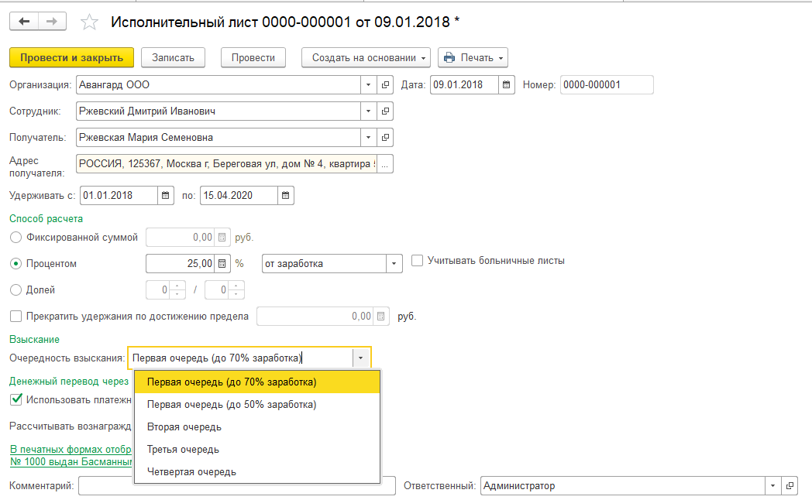Expand the Получатель dropdown list
Screen dimensions: 812x500
point(368,138)
